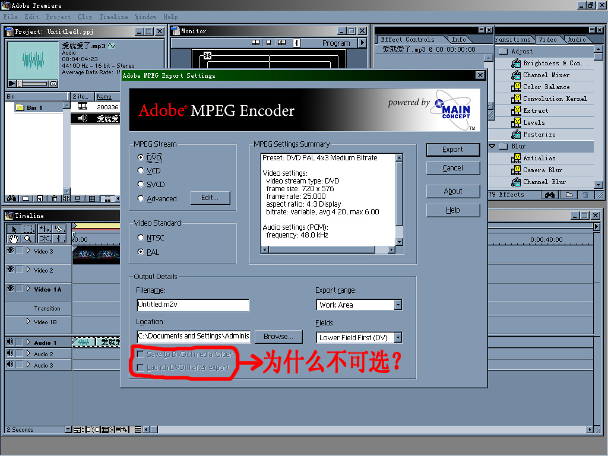Image resolution: width=608 pixels, height=456 pixels.
Task: Set poster frame button beside preview slider
Action: [54, 83]
